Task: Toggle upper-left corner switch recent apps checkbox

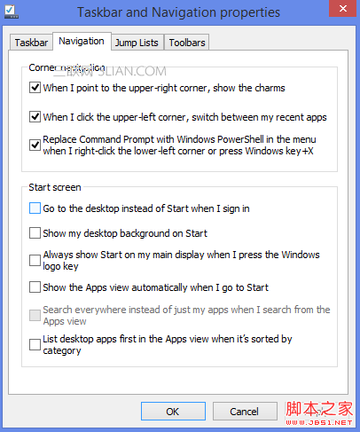Action: point(35,117)
